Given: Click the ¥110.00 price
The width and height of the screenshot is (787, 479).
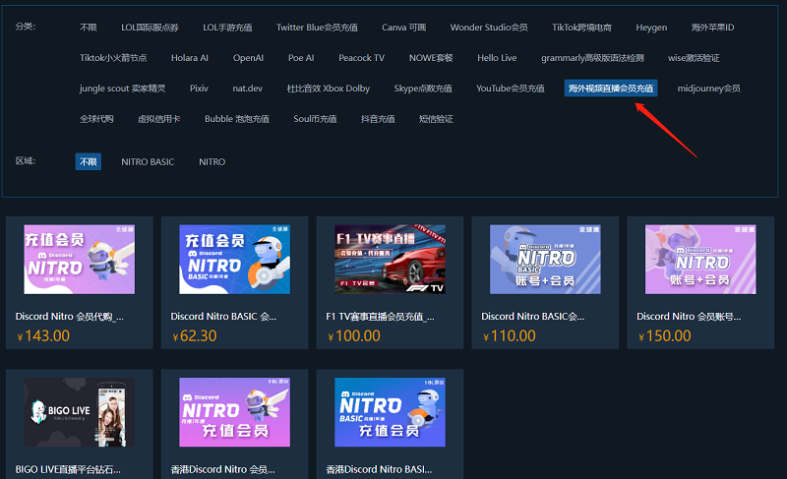Looking at the screenshot, I should pos(510,336).
